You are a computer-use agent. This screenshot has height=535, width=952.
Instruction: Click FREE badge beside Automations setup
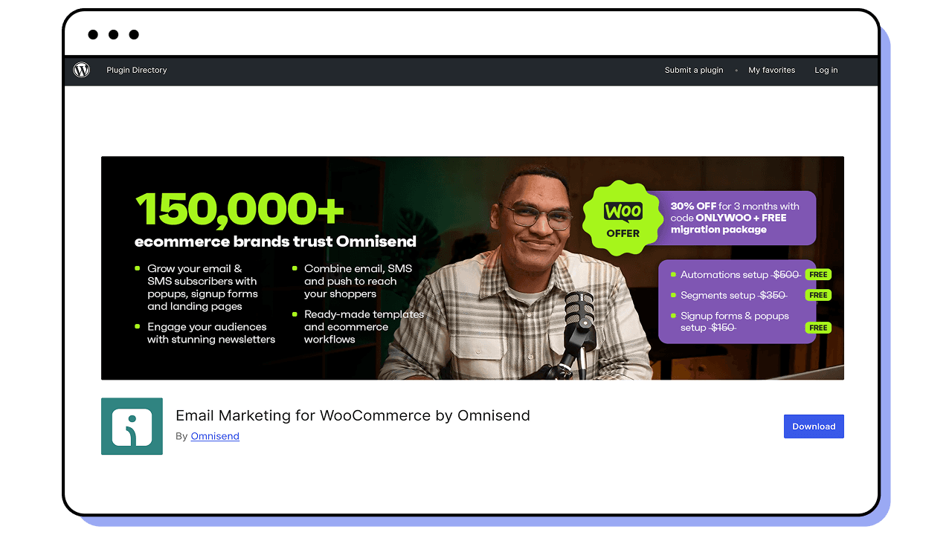point(818,274)
